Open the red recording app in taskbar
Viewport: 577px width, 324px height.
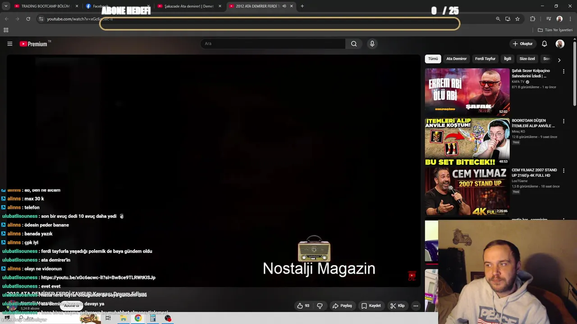168,318
